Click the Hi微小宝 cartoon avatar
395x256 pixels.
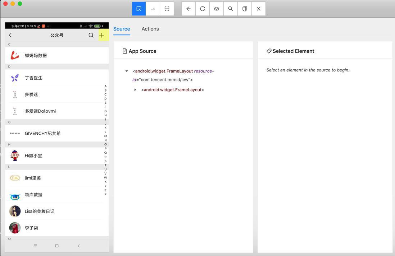(15, 155)
